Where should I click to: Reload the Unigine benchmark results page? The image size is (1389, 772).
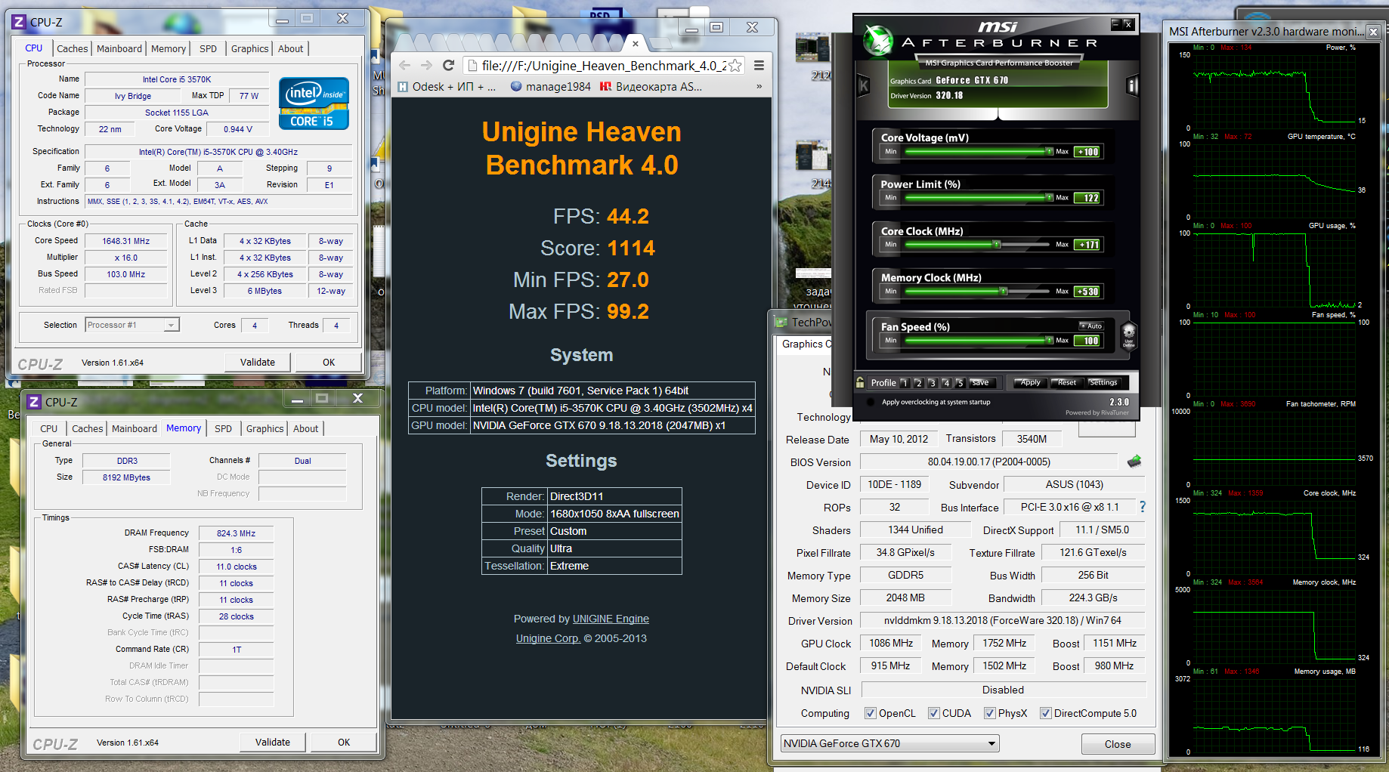coord(449,66)
